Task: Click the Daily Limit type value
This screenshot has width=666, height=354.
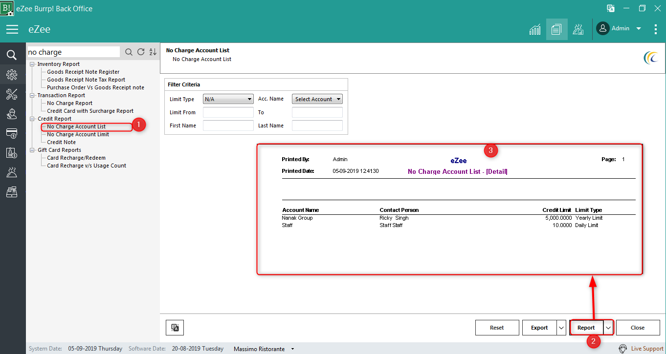Action: [587, 225]
